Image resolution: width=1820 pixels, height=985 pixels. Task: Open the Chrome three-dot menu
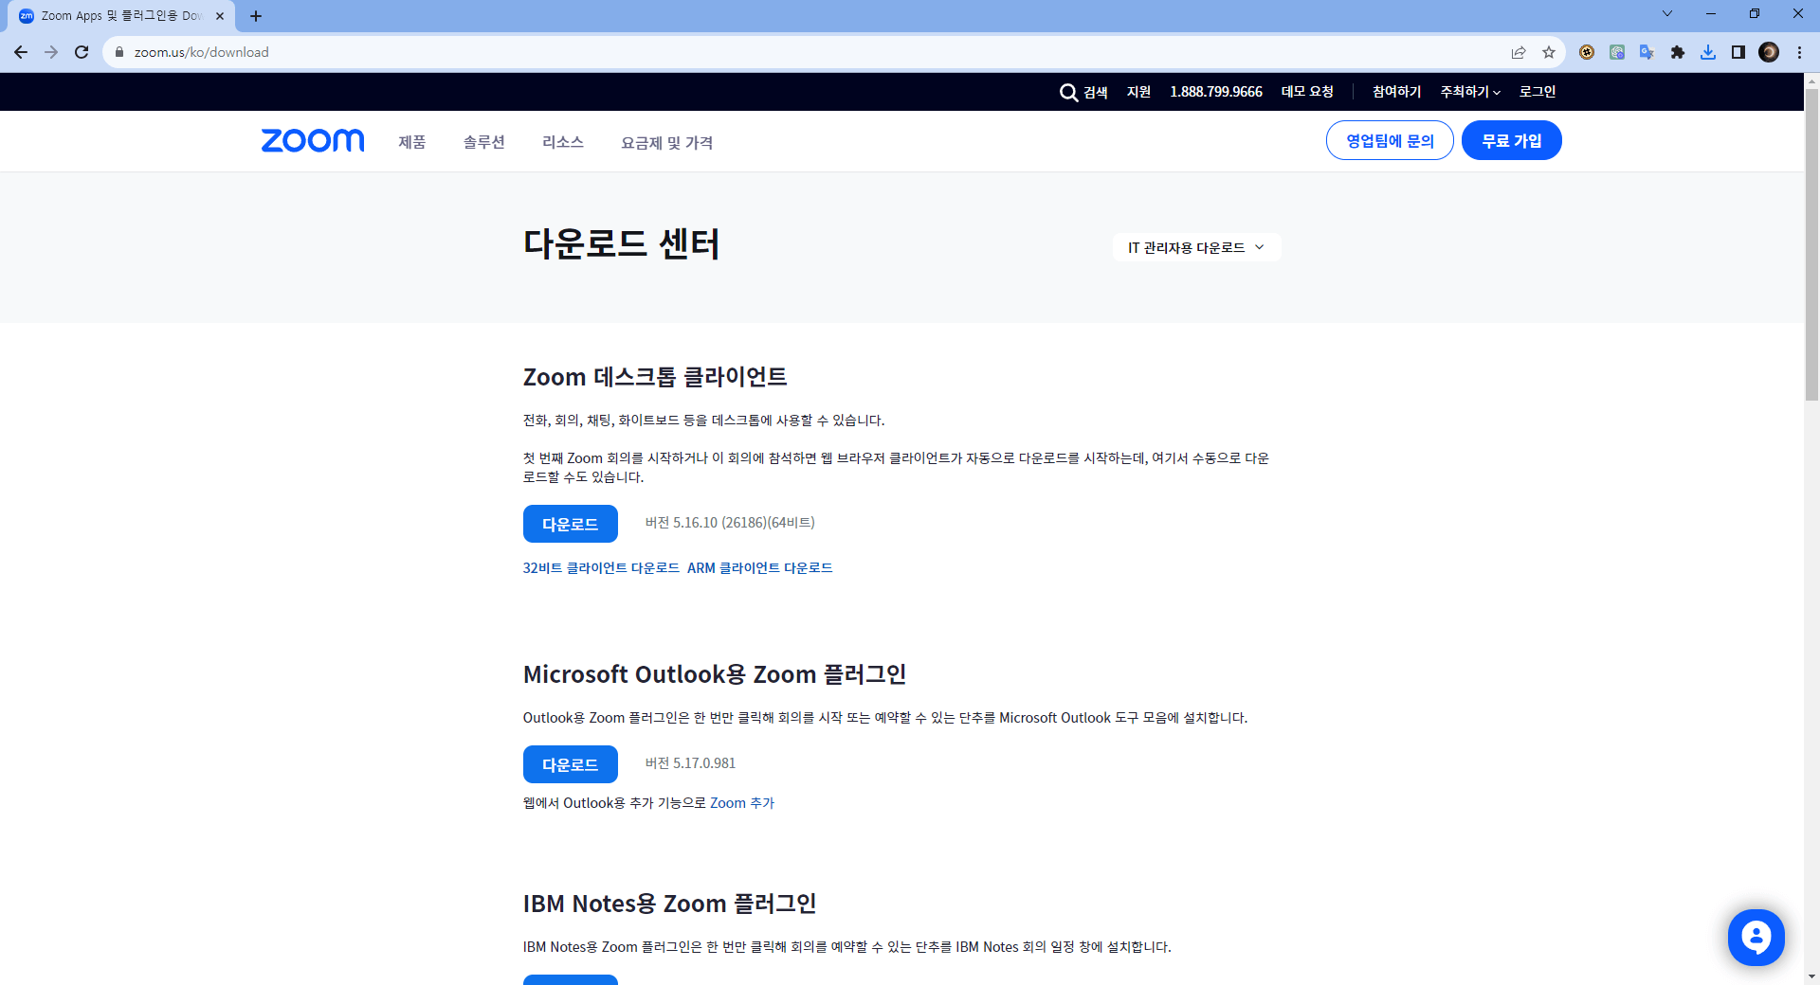[x=1799, y=52]
